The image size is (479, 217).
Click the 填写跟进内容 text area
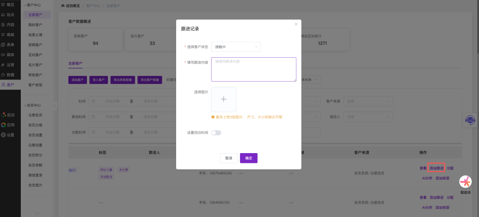tap(253, 69)
